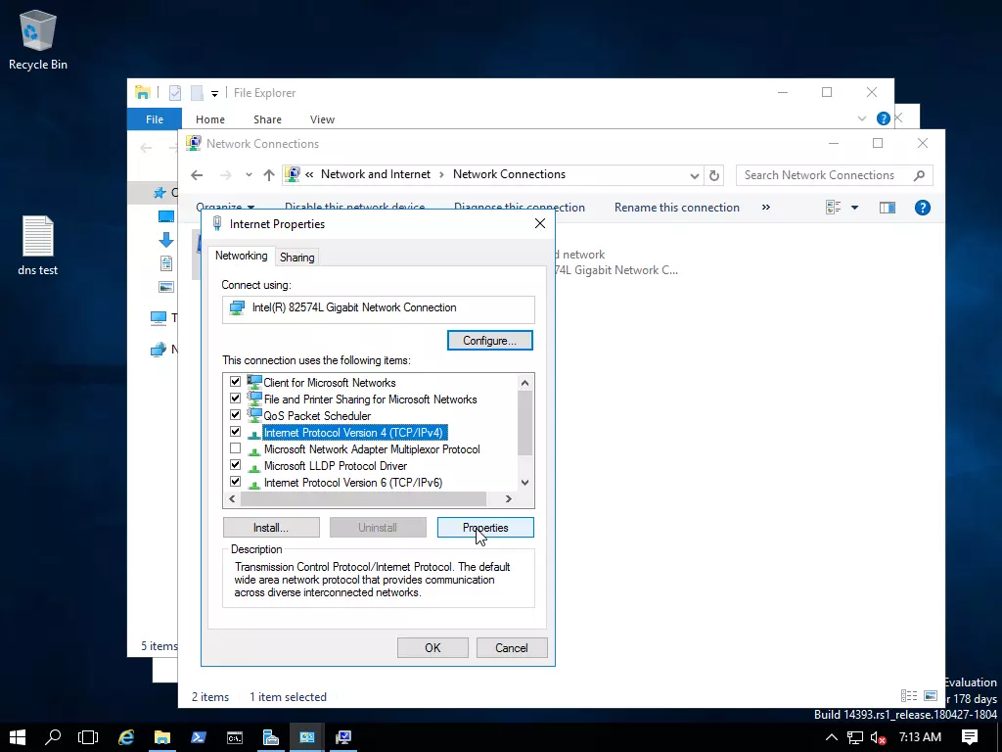Click the items list vertical scrollbar thumb
This screenshot has height=752, width=1002.
click(524, 423)
